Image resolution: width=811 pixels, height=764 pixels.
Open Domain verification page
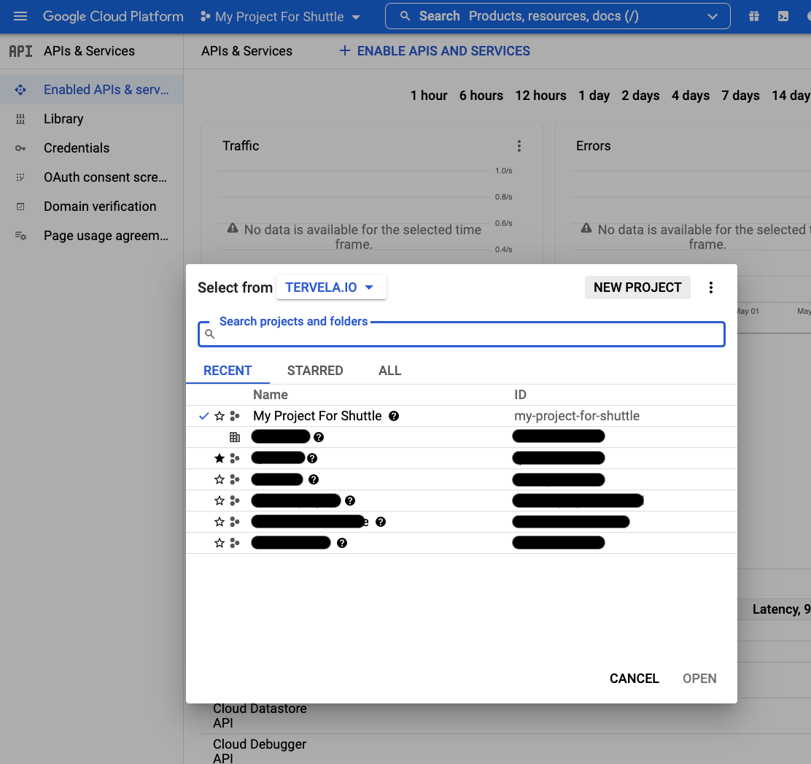pos(92,207)
